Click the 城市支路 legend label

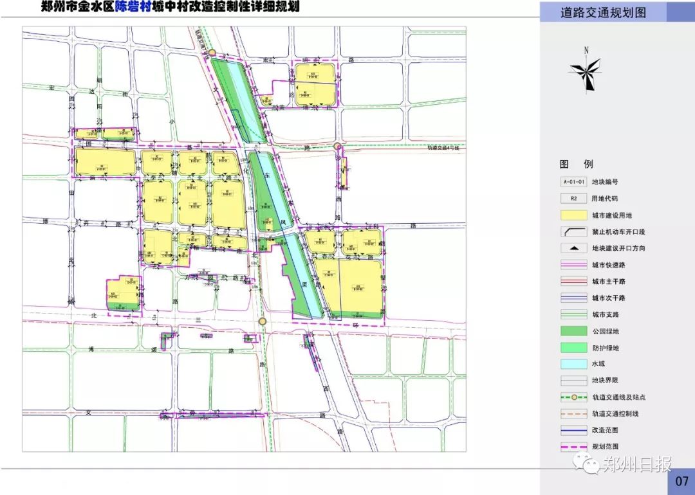point(606,315)
